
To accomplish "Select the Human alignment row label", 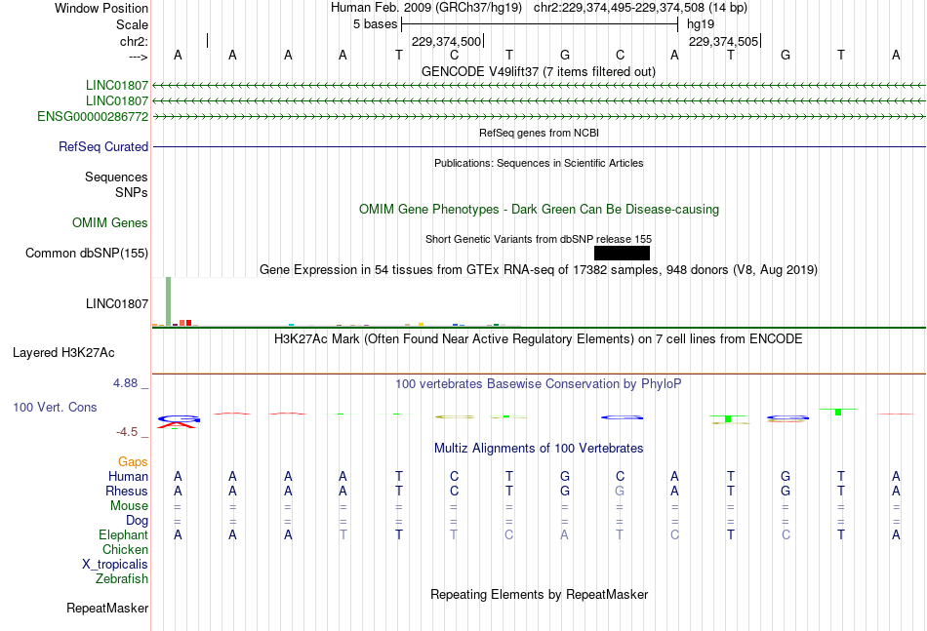I will click(128, 476).
